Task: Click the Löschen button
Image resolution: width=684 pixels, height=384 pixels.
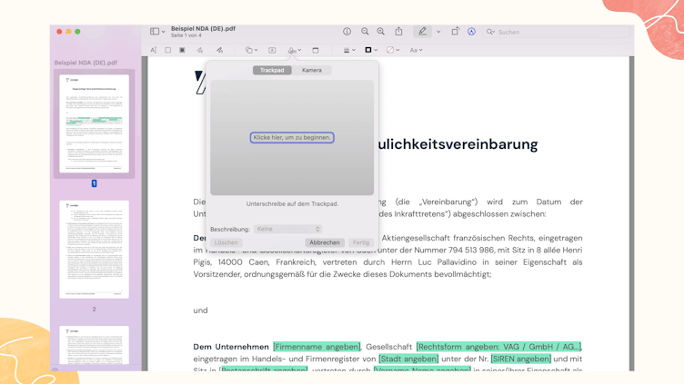Action: pos(226,242)
